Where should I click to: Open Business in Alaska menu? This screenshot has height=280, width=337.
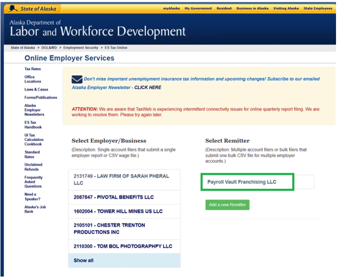click(252, 9)
